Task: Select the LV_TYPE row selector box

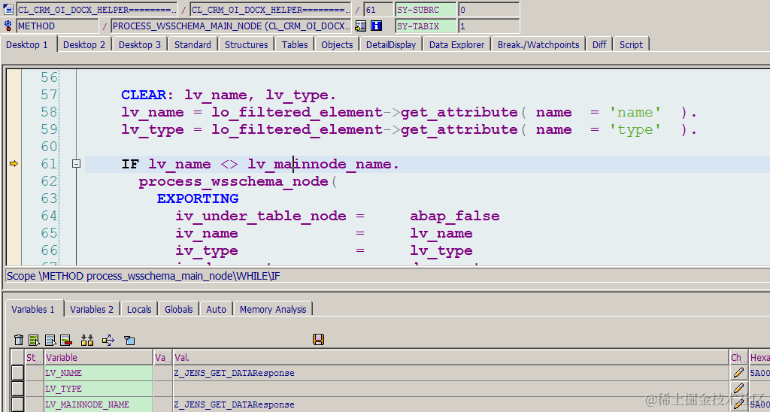Action: coord(18,389)
